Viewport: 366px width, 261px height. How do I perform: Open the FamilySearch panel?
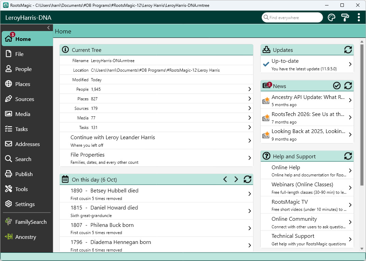(x=27, y=222)
